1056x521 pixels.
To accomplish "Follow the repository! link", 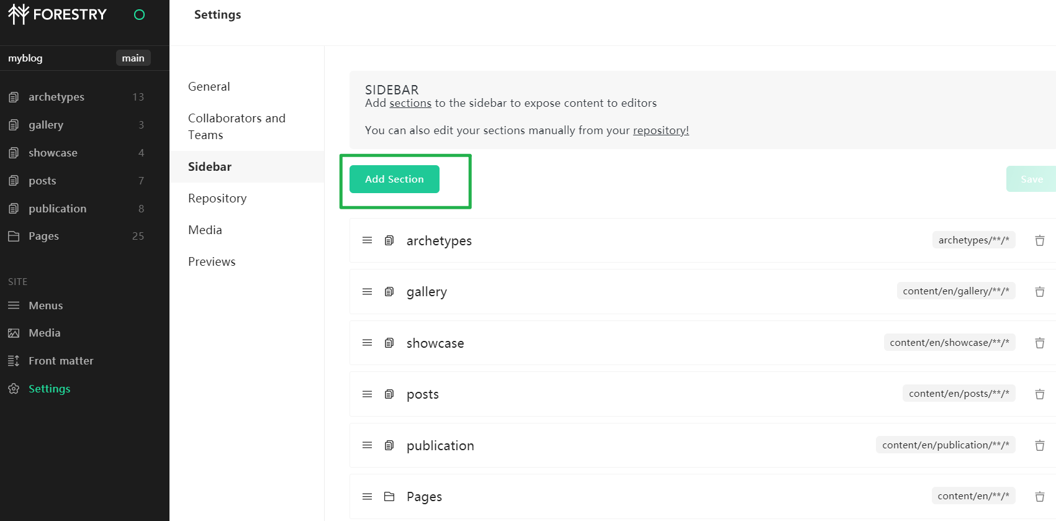I will click(661, 130).
